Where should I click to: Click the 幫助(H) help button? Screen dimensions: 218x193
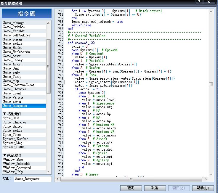tap(203, 188)
